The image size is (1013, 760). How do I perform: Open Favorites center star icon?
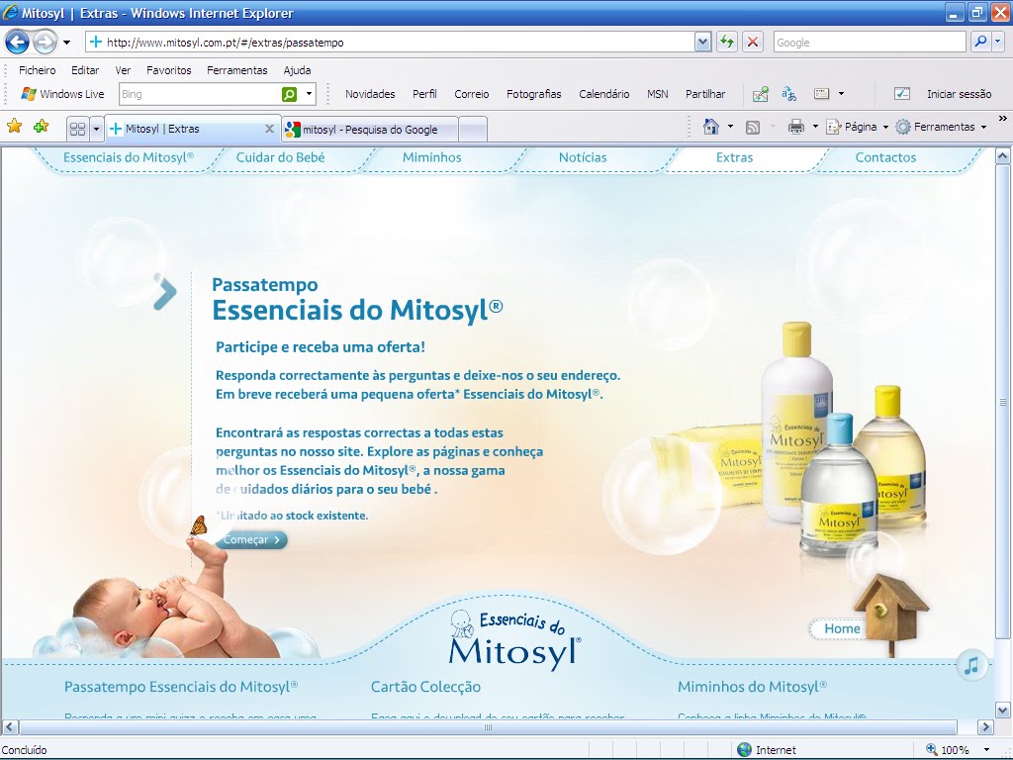[x=14, y=127]
